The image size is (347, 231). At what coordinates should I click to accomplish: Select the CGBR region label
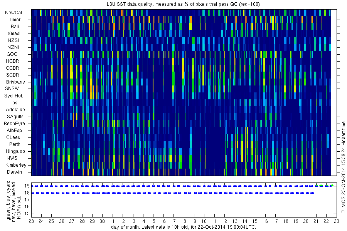tap(12, 68)
